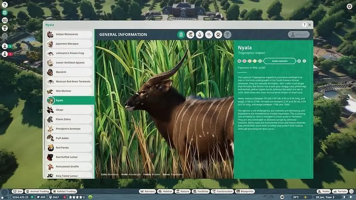This screenshot has height=200, width=356.
Task: Select the highlighted Nyala entry
Action: pyautogui.click(x=70, y=101)
